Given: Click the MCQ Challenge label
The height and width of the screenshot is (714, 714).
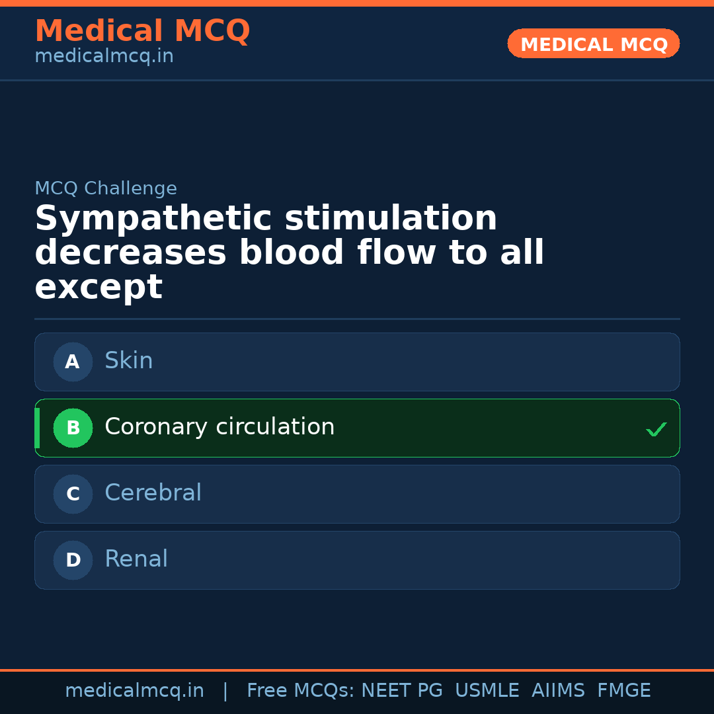Looking at the screenshot, I should [106, 188].
